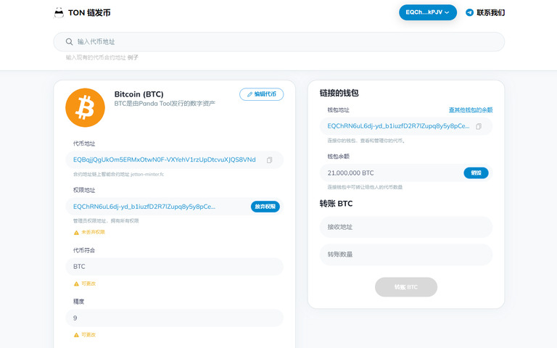The height and width of the screenshot is (348, 557).
Task: Click the warning icon beside 未丢弃权限
Action: tap(76, 233)
